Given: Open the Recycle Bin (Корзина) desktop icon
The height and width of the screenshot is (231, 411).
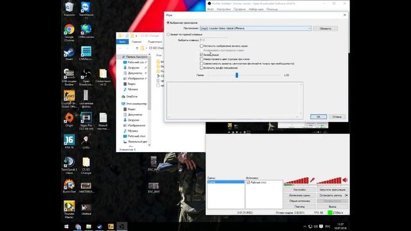Looking at the screenshot, I should click(x=69, y=8).
